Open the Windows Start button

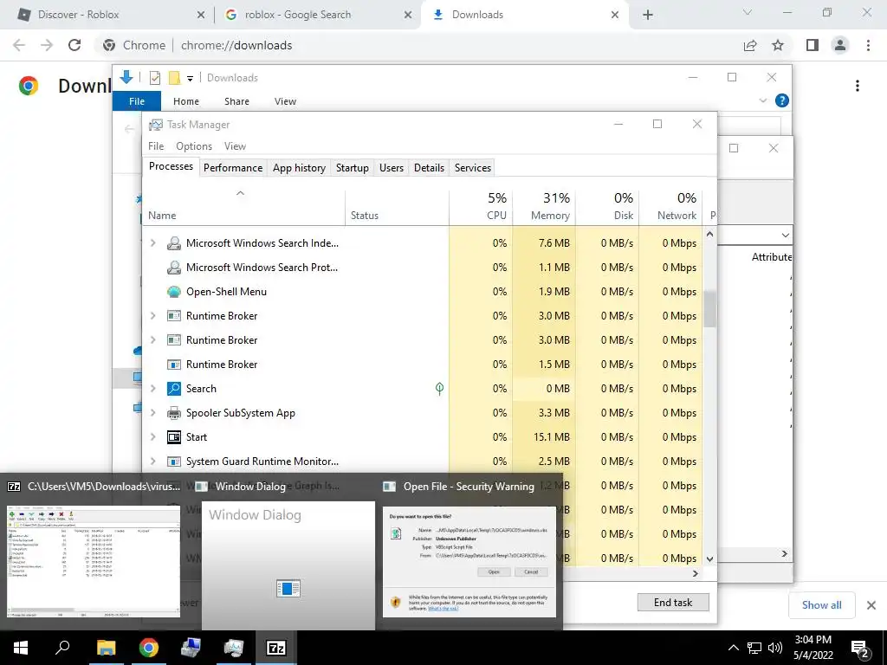[21, 648]
